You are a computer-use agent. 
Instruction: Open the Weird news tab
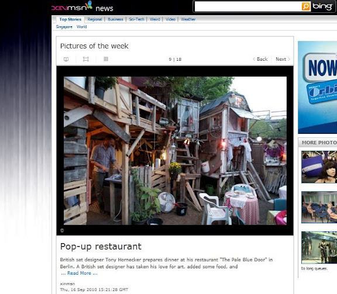(x=154, y=19)
